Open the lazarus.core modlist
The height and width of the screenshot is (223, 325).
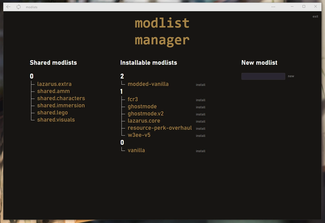point(144,121)
